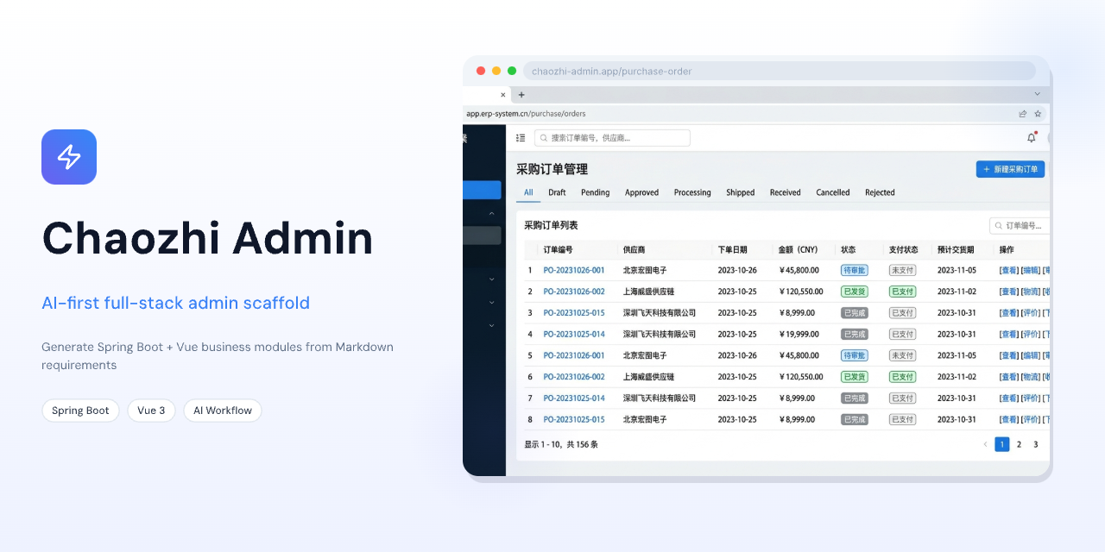Click the ¥19,999.00 amount cell
1105x552 pixels.
point(799,335)
